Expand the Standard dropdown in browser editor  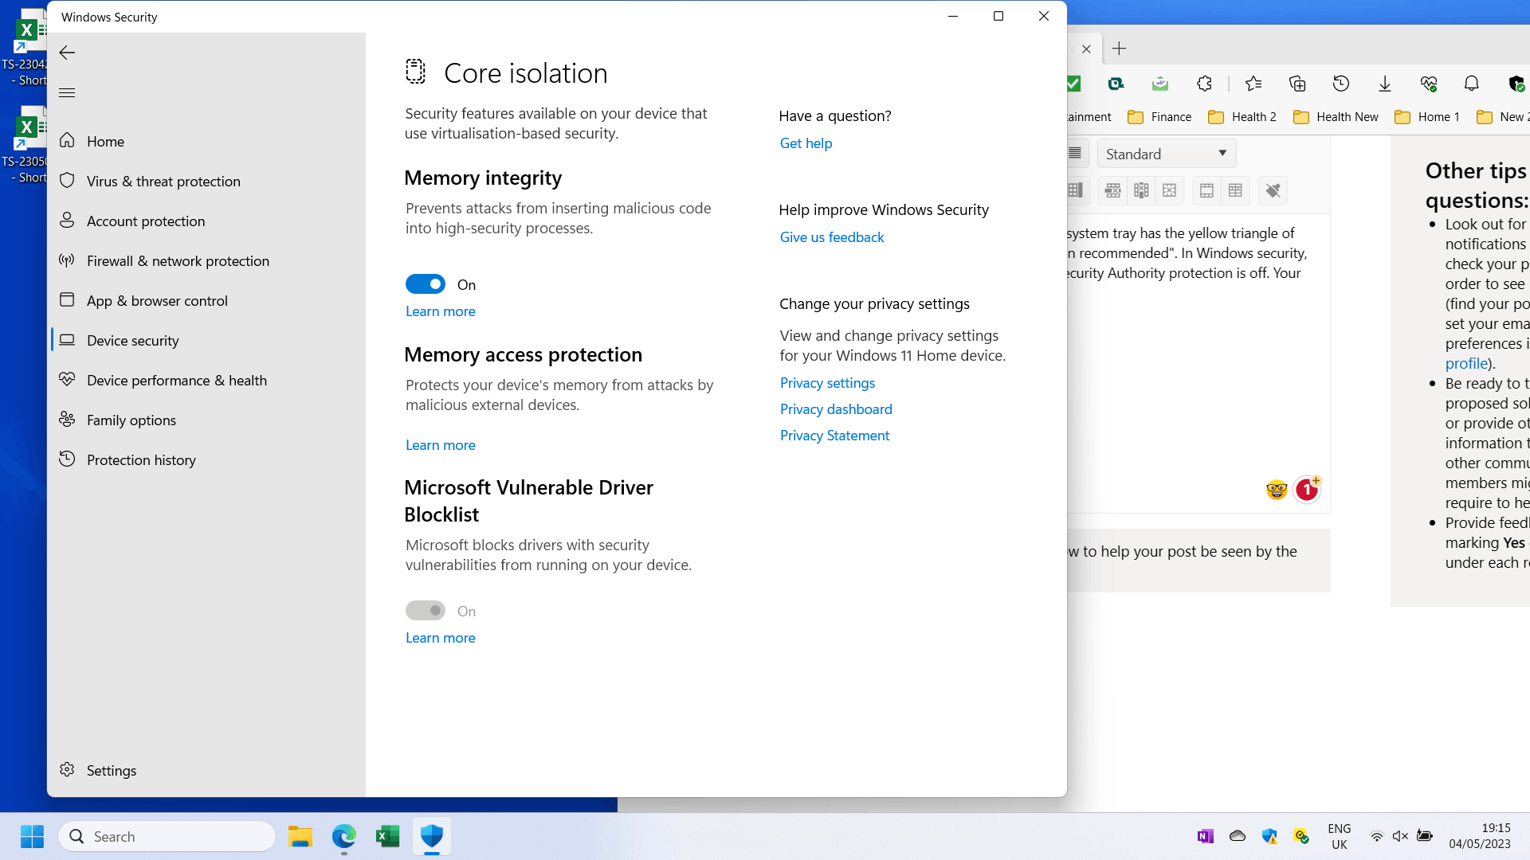click(x=1166, y=154)
